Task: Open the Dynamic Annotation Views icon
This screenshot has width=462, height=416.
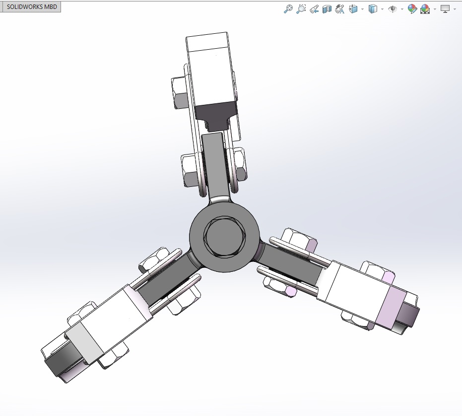Action: click(340, 9)
